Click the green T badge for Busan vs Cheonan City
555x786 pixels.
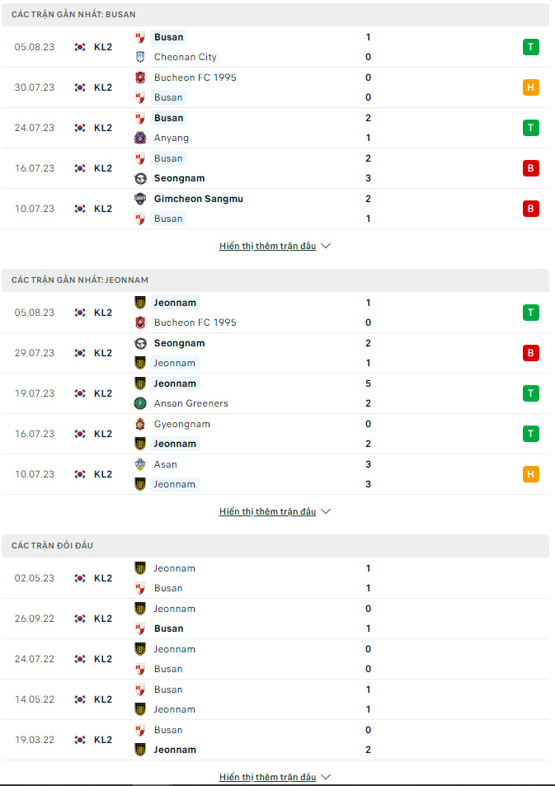coord(531,47)
